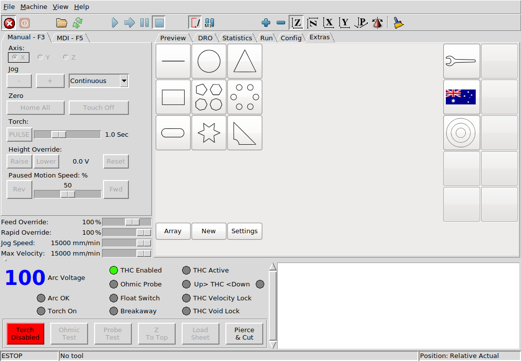Image resolution: width=521 pixels, height=361 pixels.
Task: Click the Extras Settings button
Action: [244, 231]
